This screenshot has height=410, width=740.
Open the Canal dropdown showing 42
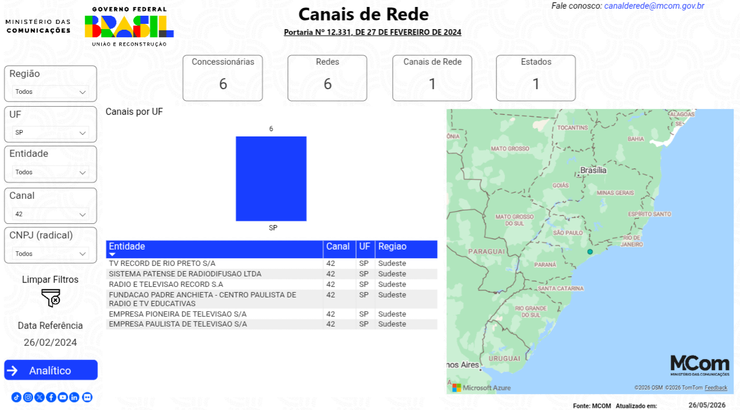click(x=51, y=214)
